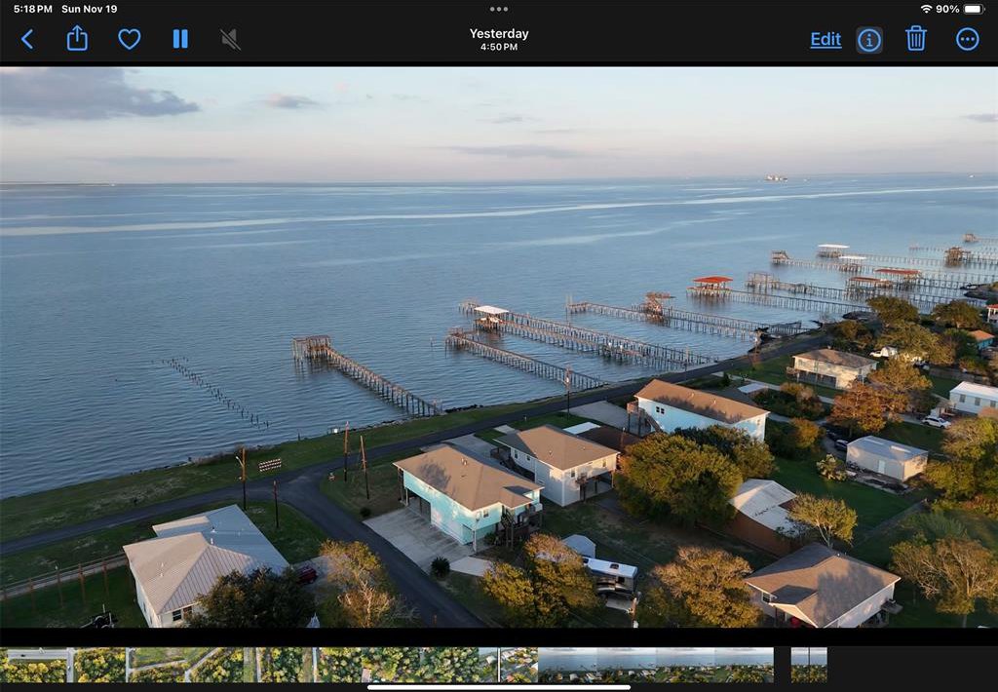Seek to the ocean horizon frames in the scrubber
Screen dimensions: 998x692
tap(656, 666)
